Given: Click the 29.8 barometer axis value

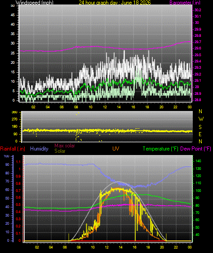Looking at the screenshot, I should [x=198, y=36].
